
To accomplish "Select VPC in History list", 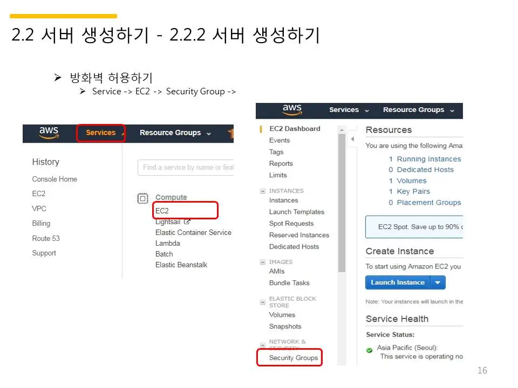I will (39, 209).
